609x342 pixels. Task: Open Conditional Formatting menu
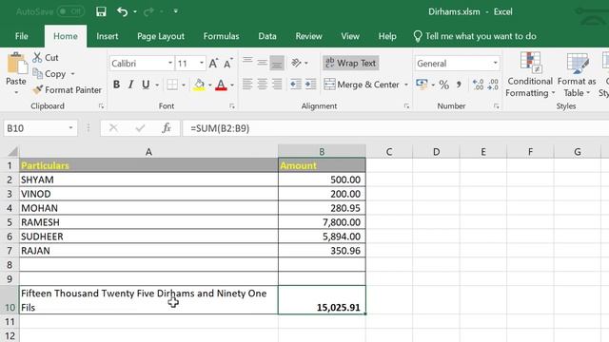pyautogui.click(x=530, y=75)
